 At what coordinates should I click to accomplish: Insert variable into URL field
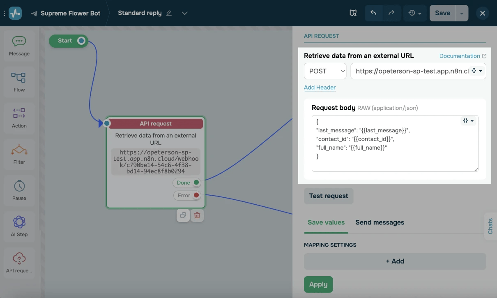477,71
